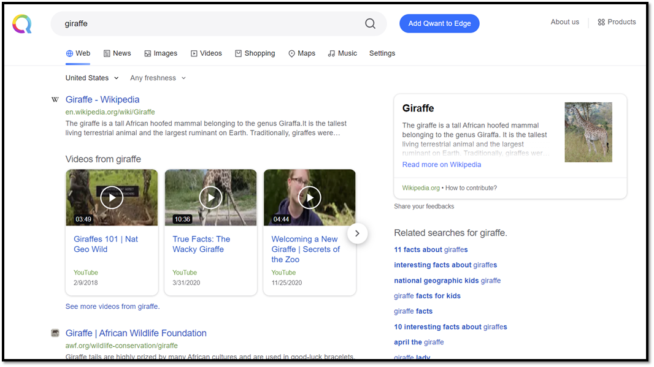654x367 pixels.
Task: Click the Qwant logo icon
Action: click(21, 24)
